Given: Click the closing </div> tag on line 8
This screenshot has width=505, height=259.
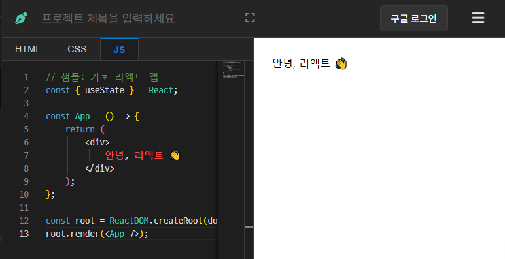Looking at the screenshot, I should click(99, 168).
